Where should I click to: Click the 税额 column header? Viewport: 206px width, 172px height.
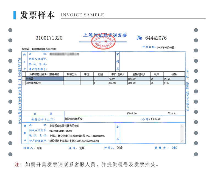[174, 74]
